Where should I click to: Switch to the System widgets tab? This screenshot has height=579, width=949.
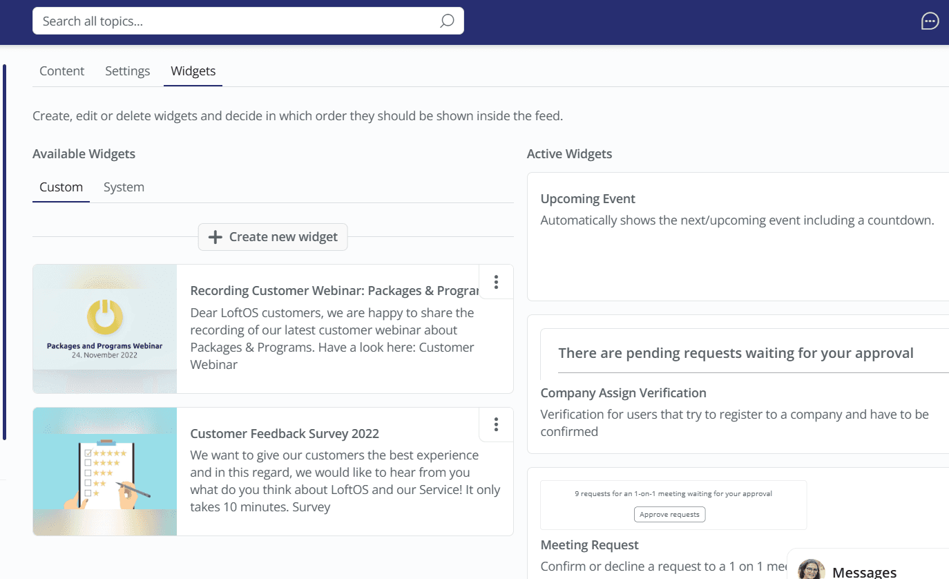click(124, 187)
